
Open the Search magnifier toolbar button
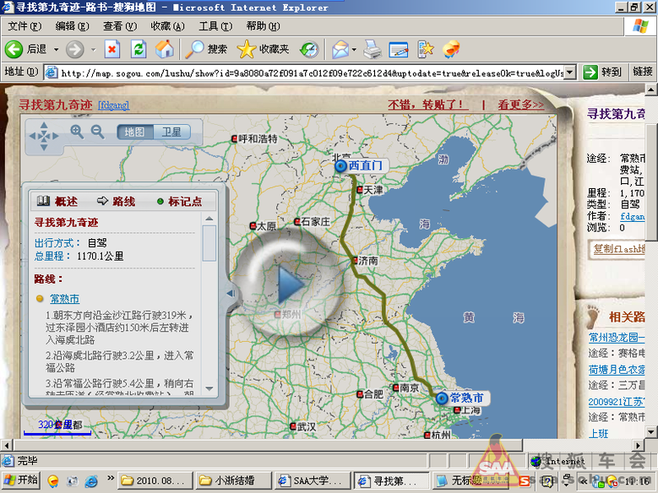[x=205, y=50]
